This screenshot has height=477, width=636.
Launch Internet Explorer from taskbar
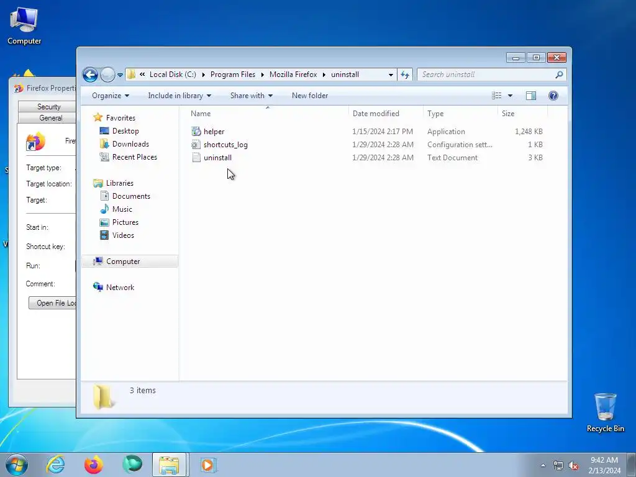click(x=55, y=465)
